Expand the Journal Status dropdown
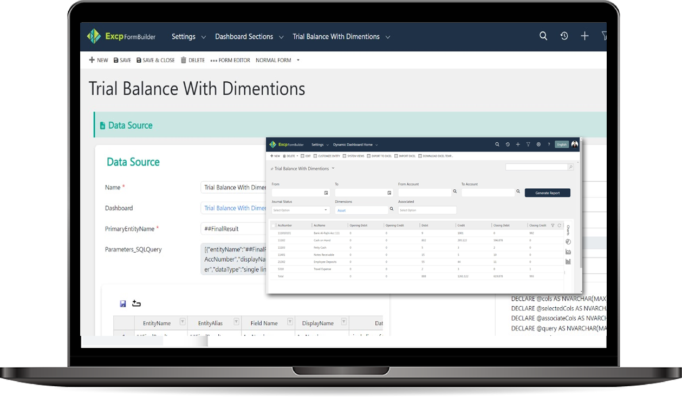 (301, 210)
